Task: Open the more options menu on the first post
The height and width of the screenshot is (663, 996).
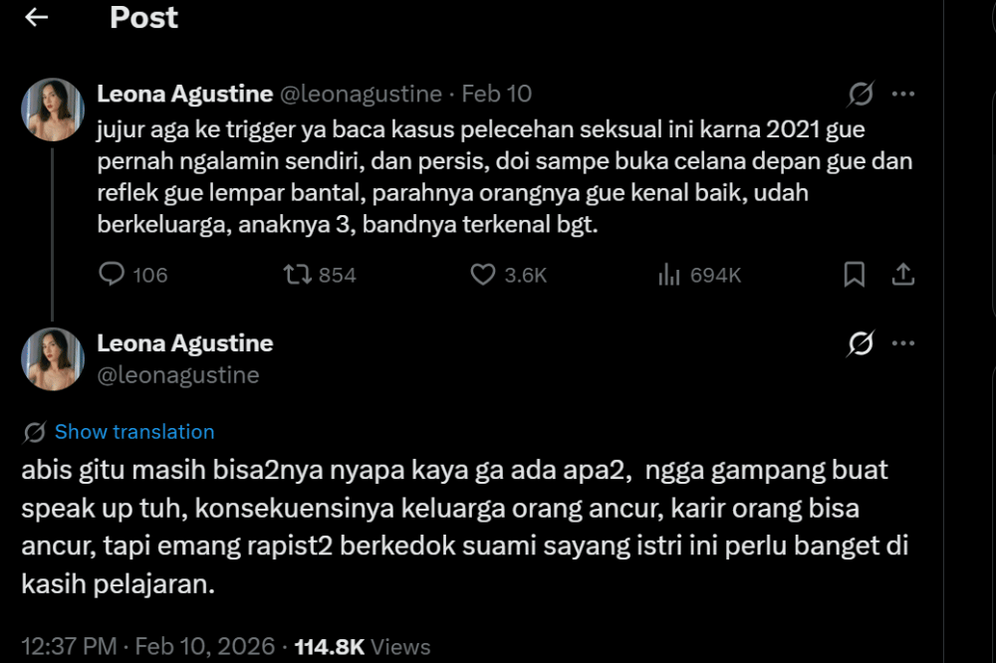Action: tap(905, 93)
